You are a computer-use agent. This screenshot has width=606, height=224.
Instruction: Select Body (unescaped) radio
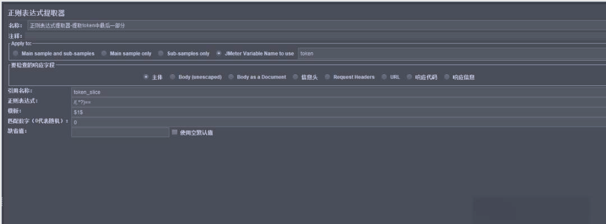[x=172, y=77]
